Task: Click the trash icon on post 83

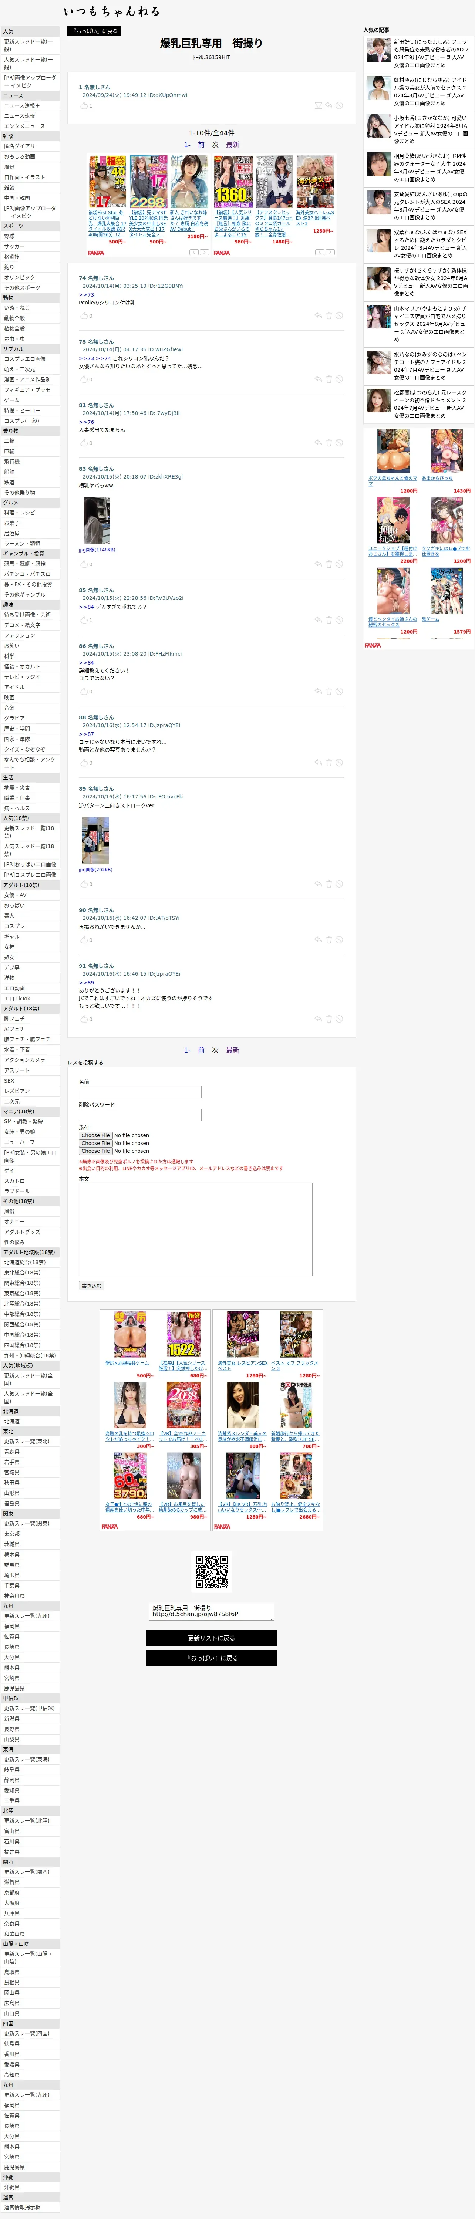Action: [x=329, y=564]
